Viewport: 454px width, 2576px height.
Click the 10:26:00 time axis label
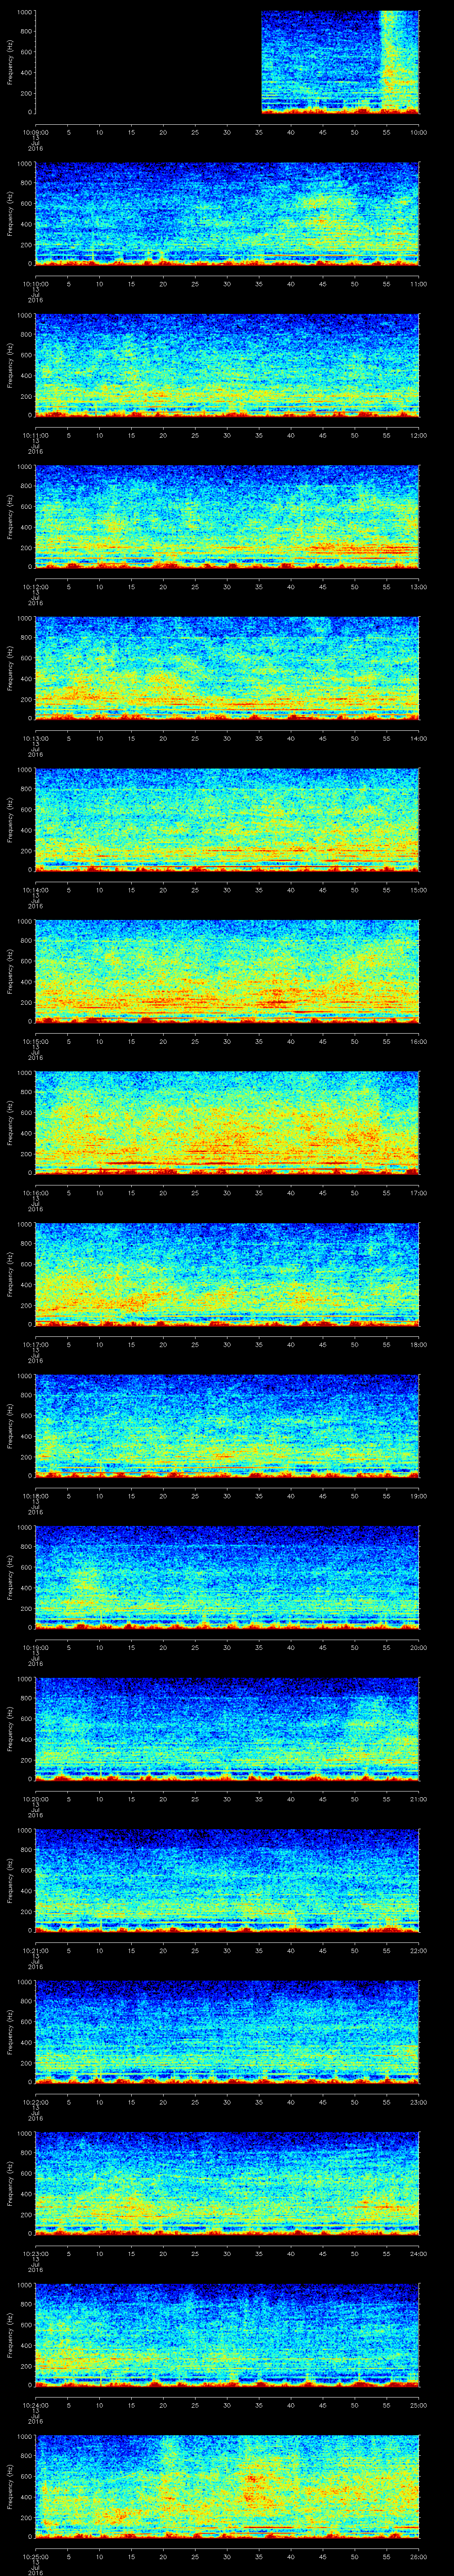tap(419, 2556)
